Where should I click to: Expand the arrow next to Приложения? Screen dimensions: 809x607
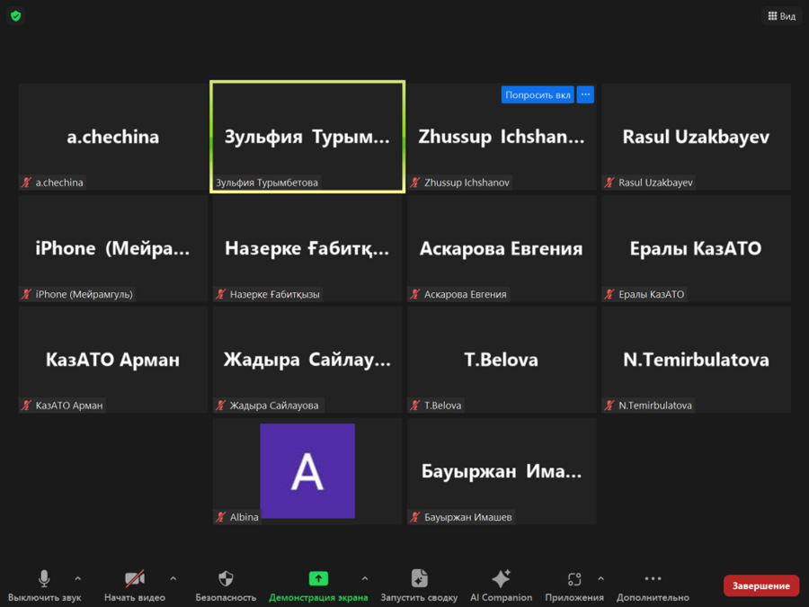coord(600,578)
